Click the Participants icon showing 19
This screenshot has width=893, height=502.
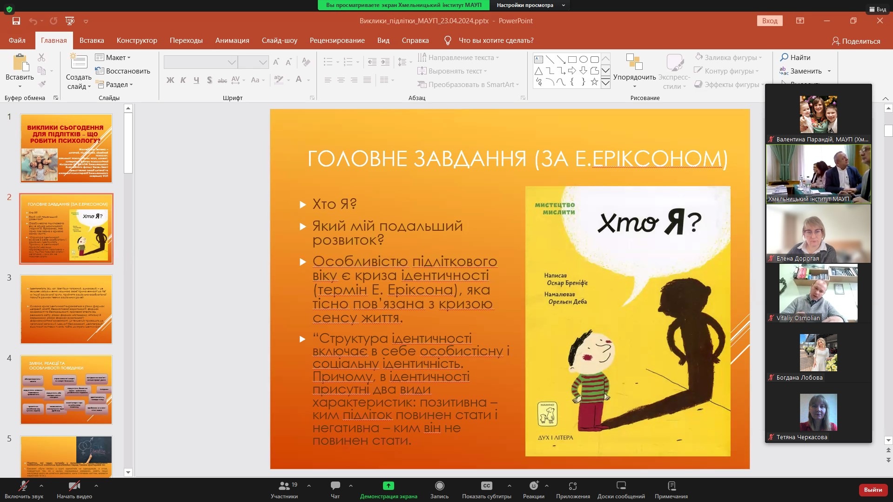pyautogui.click(x=284, y=486)
